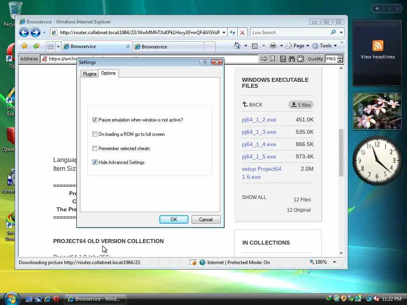The image size is (407, 305).
Task: Check On loading a ROM go full screen
Action: [x=95, y=134]
